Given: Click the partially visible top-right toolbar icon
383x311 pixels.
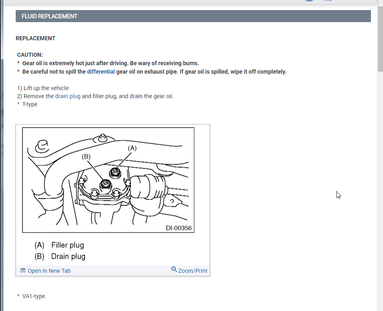Looking at the screenshot, I should (328, 0).
